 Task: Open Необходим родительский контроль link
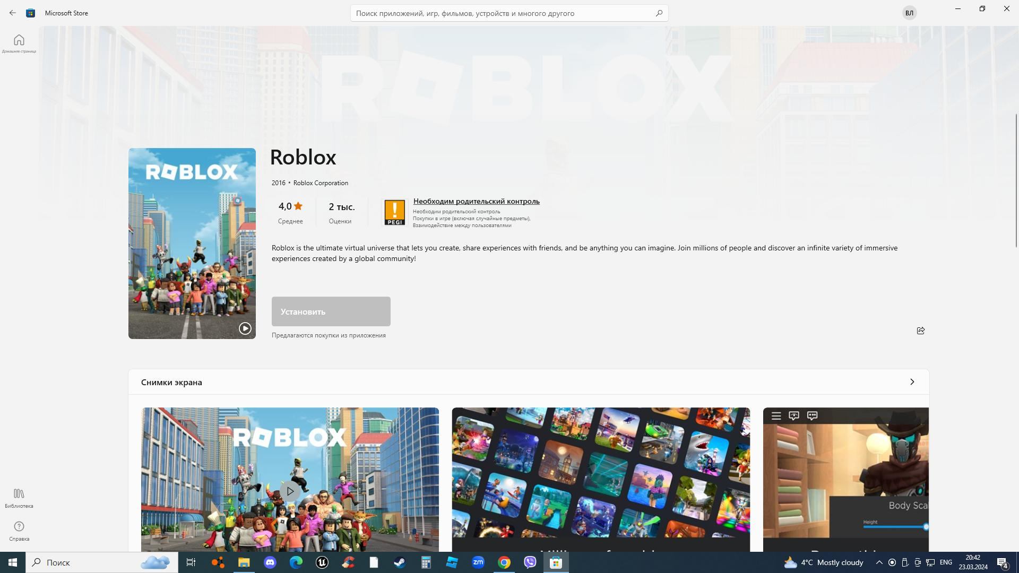(477, 201)
